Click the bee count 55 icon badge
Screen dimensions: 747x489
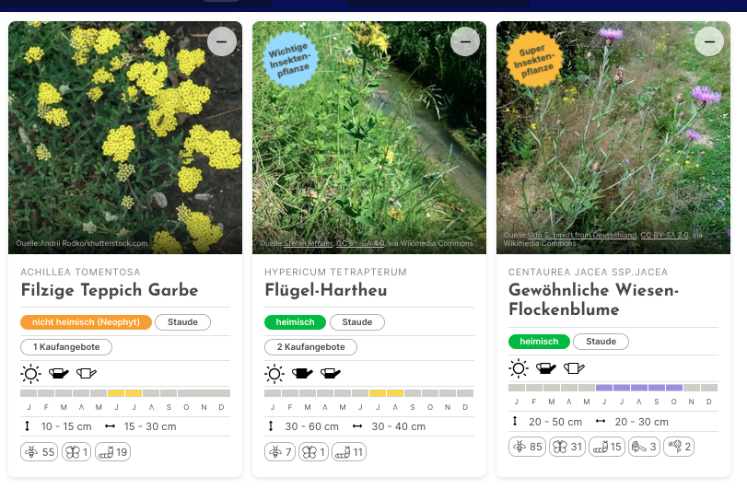[x=39, y=452]
